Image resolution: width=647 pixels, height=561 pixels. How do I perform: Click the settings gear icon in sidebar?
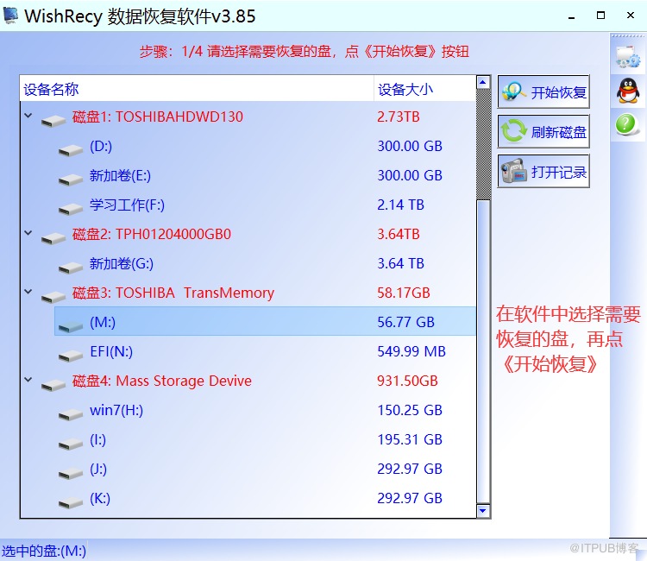pyautogui.click(x=628, y=57)
